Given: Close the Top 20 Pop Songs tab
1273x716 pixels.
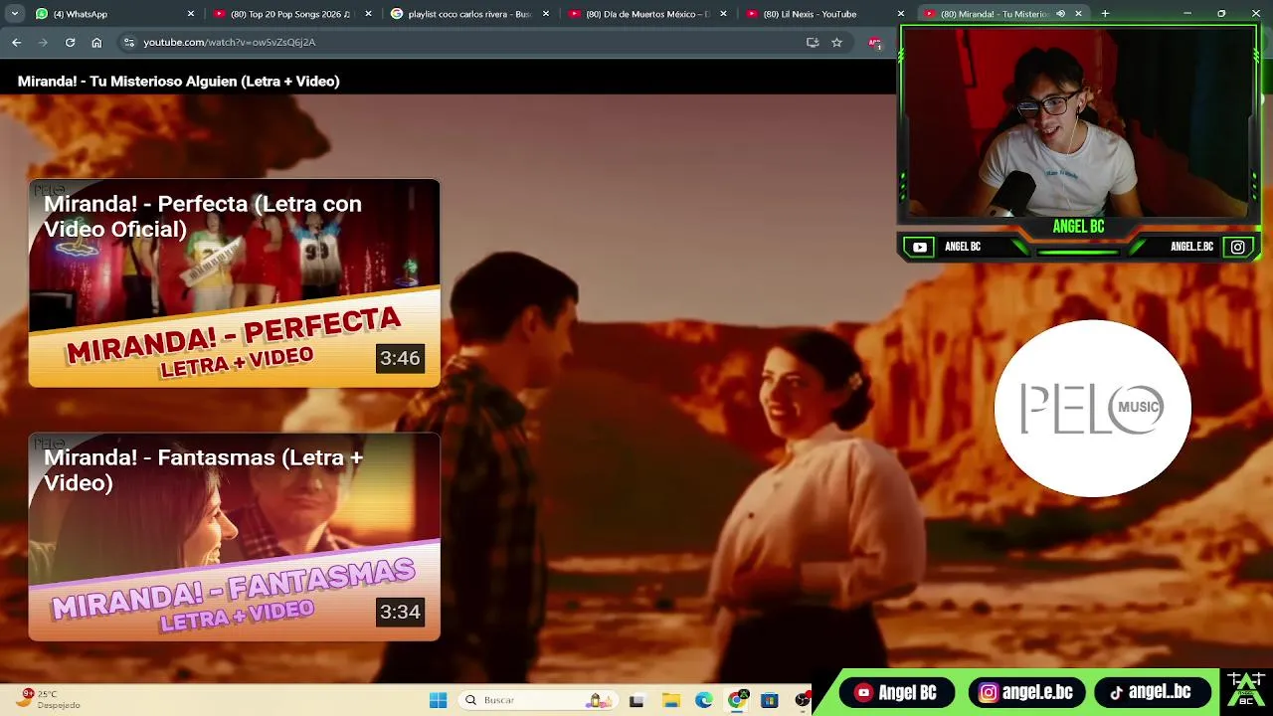Looking at the screenshot, I should pyautogui.click(x=369, y=14).
